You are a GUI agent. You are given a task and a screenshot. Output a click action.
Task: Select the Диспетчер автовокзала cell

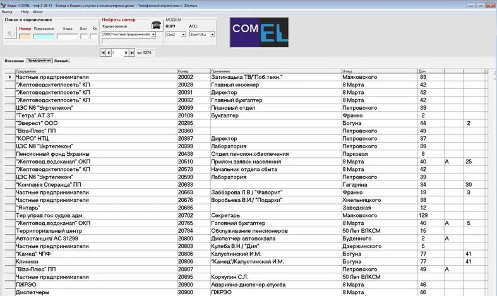click(276, 239)
